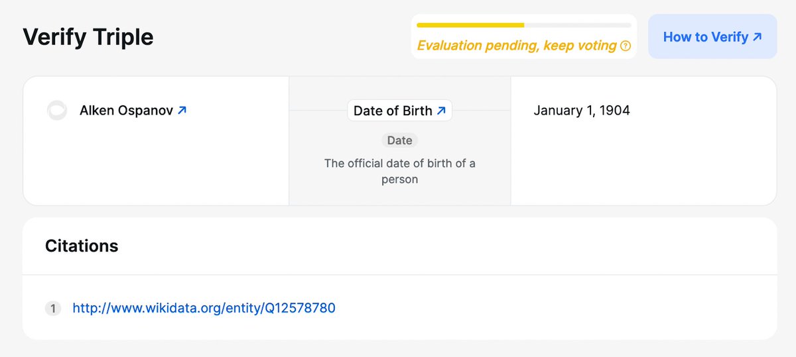The width and height of the screenshot is (796, 357).
Task: Click the yellow voting progress bar
Action: (x=470, y=25)
